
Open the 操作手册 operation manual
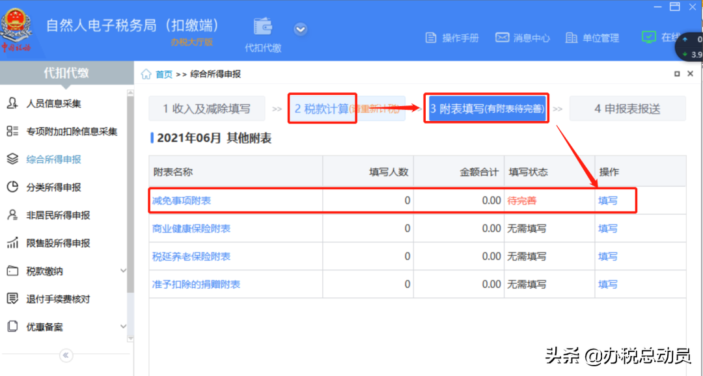coord(452,38)
